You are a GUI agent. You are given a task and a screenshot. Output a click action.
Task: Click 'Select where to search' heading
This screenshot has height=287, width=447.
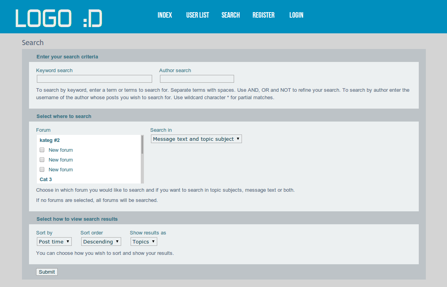(64, 116)
